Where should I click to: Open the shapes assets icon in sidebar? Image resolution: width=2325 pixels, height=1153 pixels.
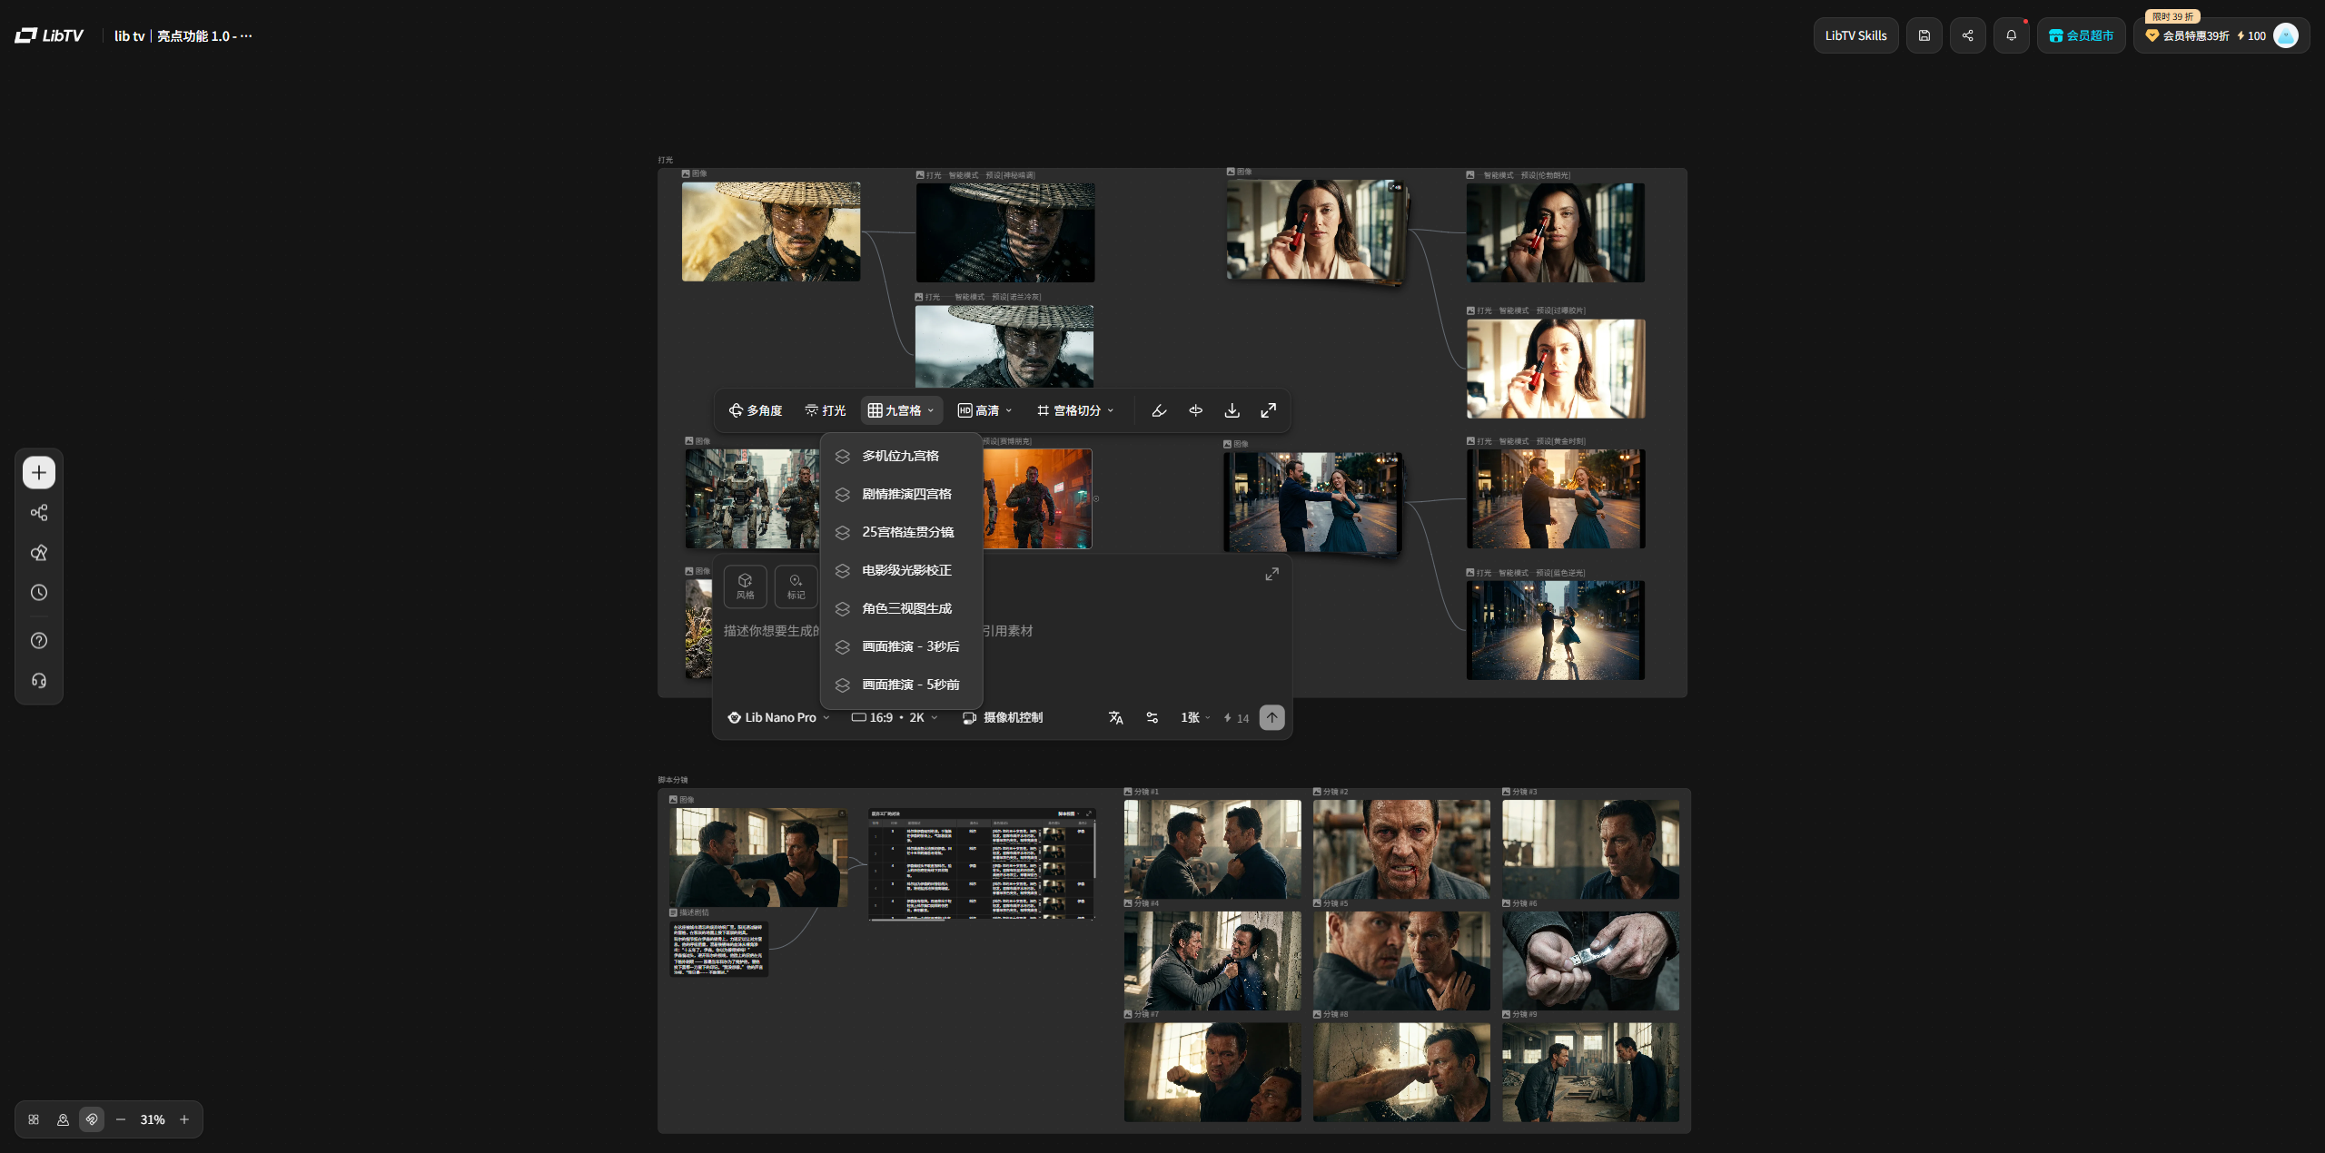[x=39, y=553]
